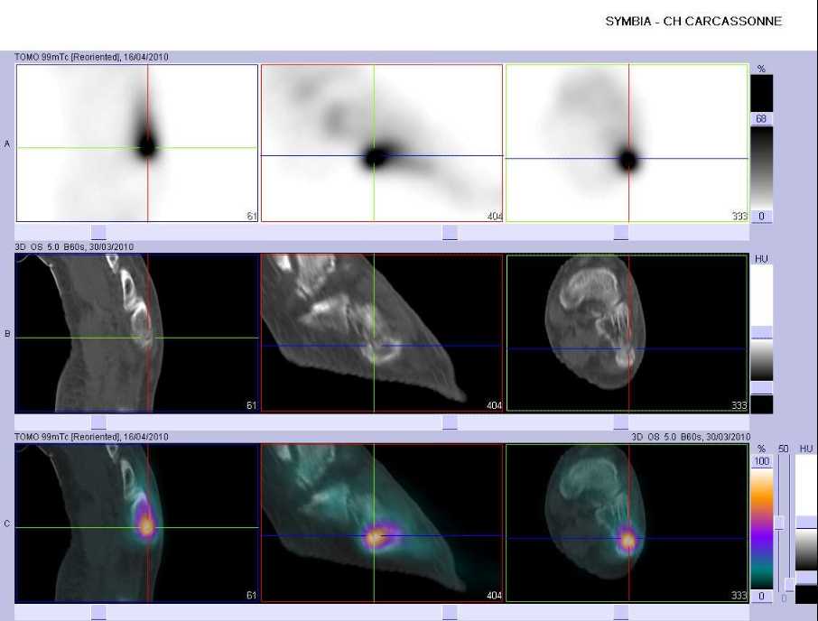Click row B header '3D OS 5.0 B60s, 30/03/2010'

tap(74, 246)
